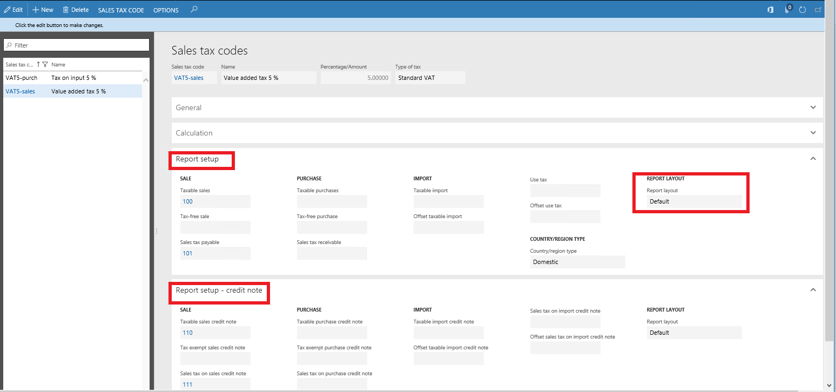836x392 pixels.
Task: Open Sales tax on sales credit note 111
Action: [x=187, y=384]
